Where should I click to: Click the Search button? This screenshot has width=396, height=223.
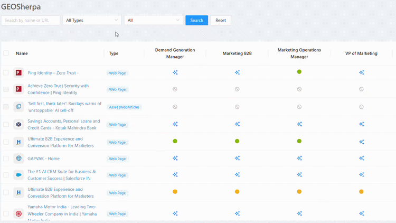coord(197,20)
